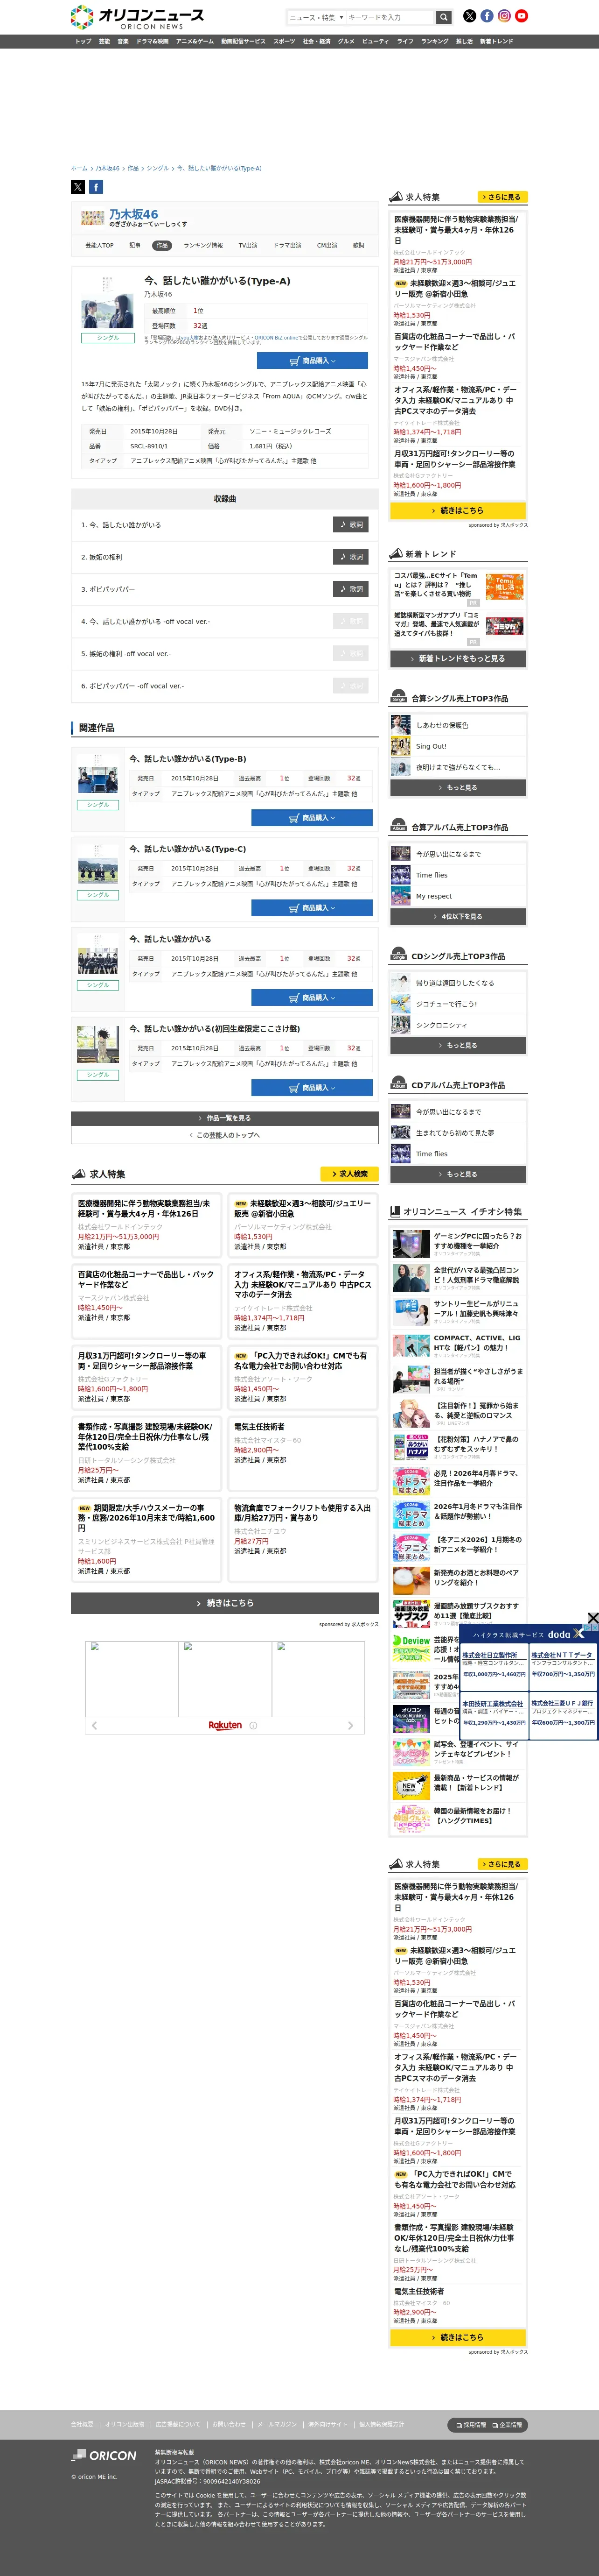Open the X (Twitter) icon in the header
599x2576 pixels.
[469, 16]
